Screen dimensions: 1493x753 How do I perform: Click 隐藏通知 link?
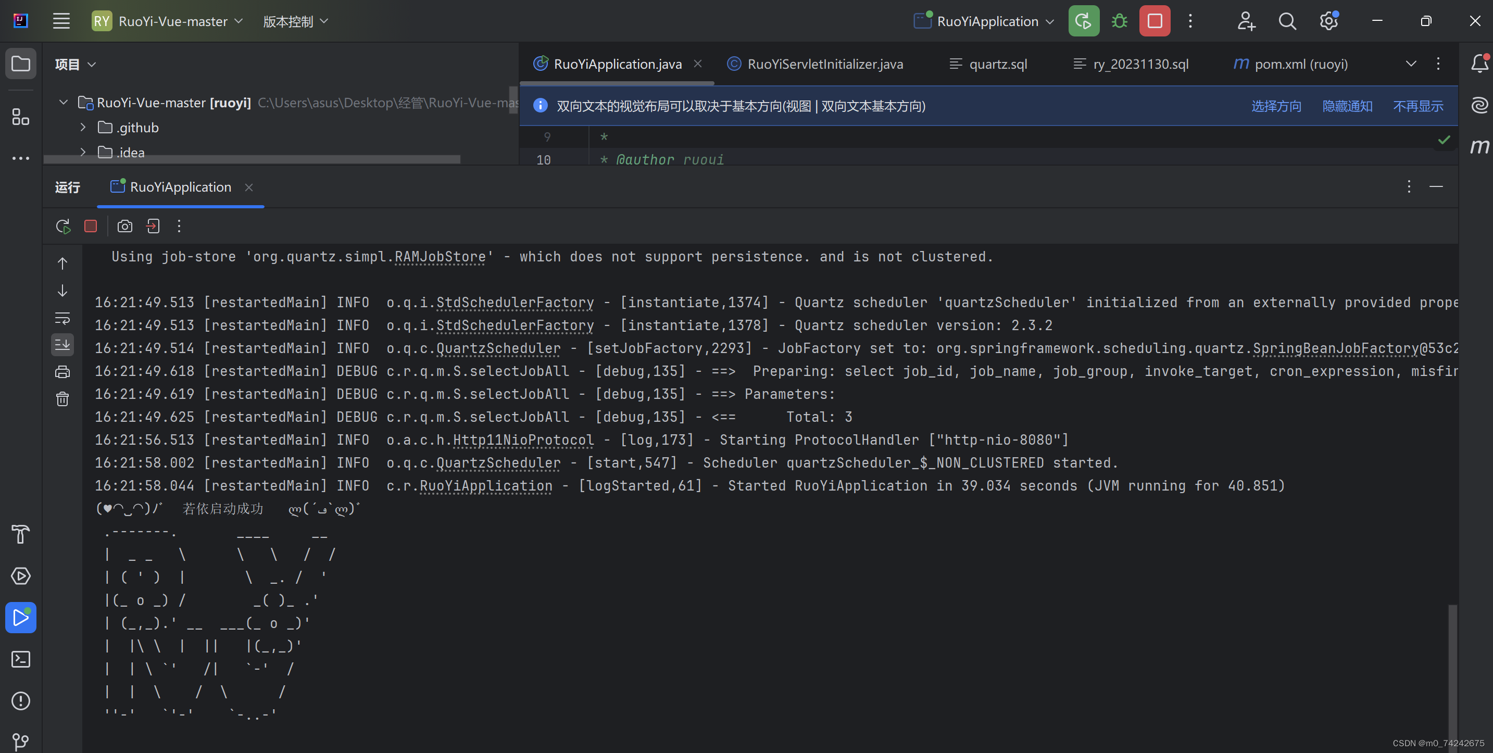(x=1348, y=106)
